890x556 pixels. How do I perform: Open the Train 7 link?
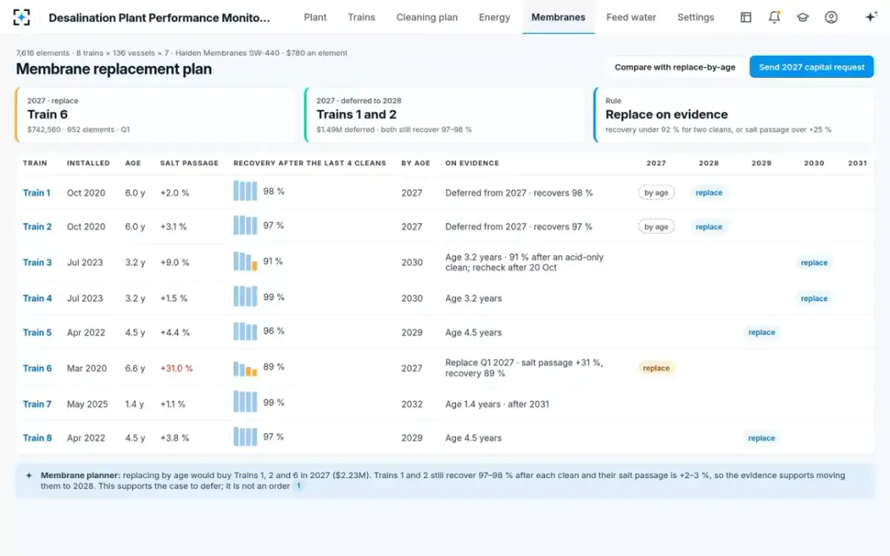click(37, 404)
